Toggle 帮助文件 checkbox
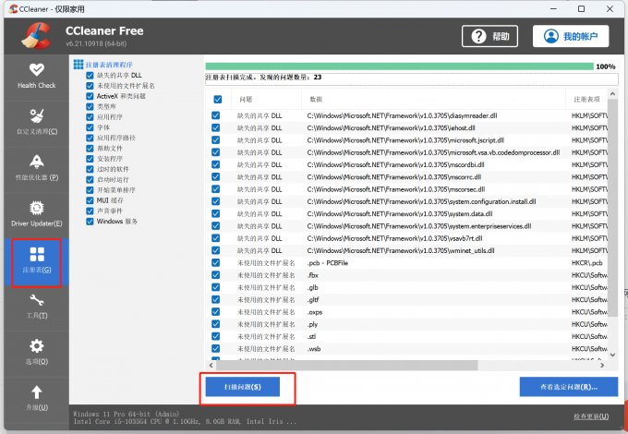The width and height of the screenshot is (628, 434). pos(90,148)
